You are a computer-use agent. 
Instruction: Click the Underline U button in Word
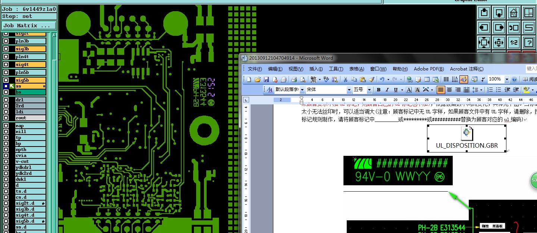click(x=396, y=90)
